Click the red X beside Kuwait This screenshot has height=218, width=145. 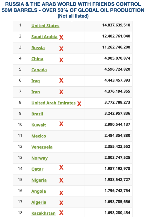tap(61, 124)
